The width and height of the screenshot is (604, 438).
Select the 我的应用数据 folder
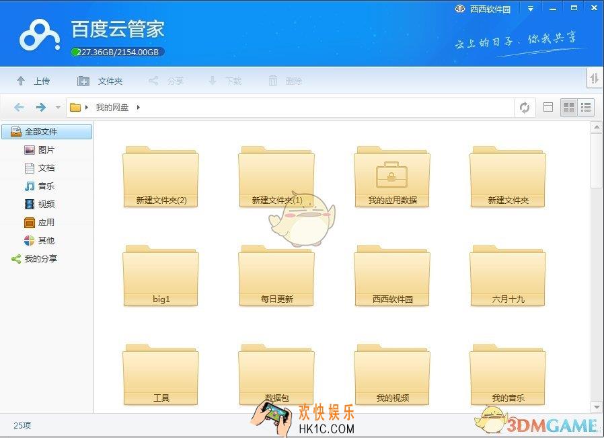point(392,177)
